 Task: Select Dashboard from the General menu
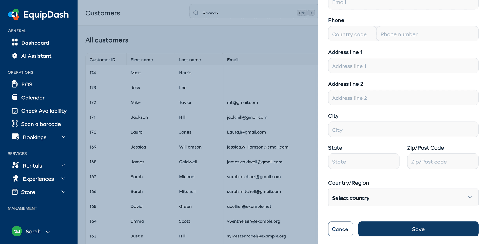[x=35, y=43]
